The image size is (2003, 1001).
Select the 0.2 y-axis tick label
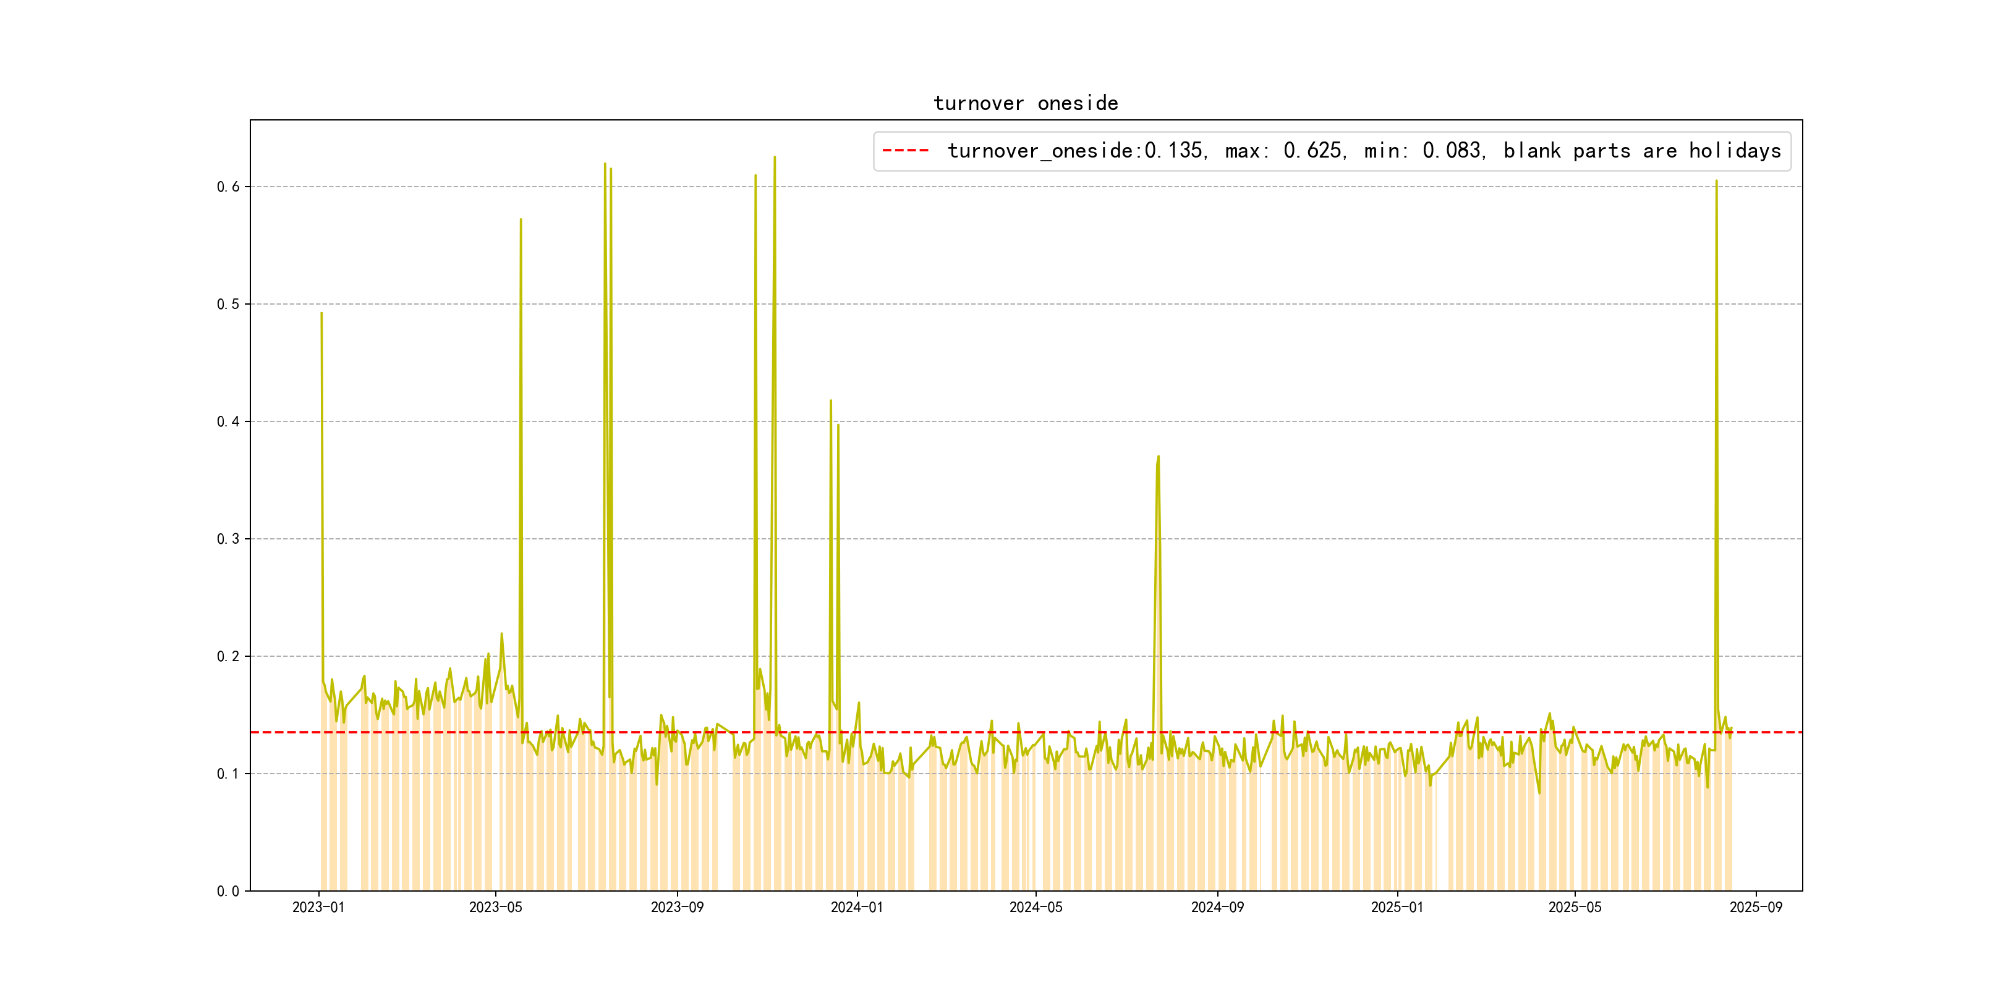(x=228, y=656)
